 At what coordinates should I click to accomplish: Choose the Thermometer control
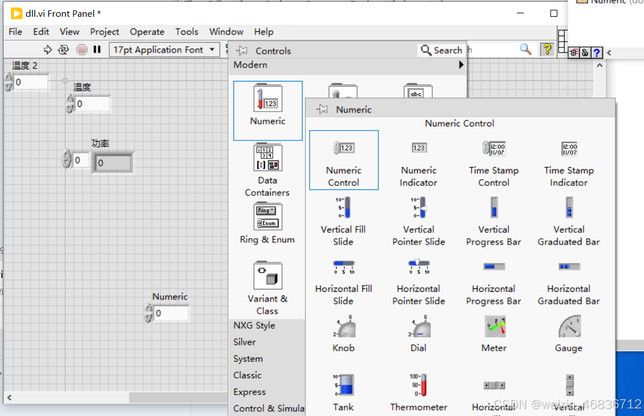[x=419, y=392]
